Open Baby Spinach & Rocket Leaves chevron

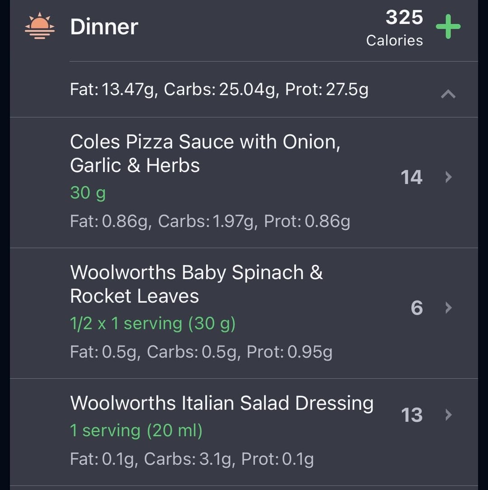pyautogui.click(x=448, y=308)
